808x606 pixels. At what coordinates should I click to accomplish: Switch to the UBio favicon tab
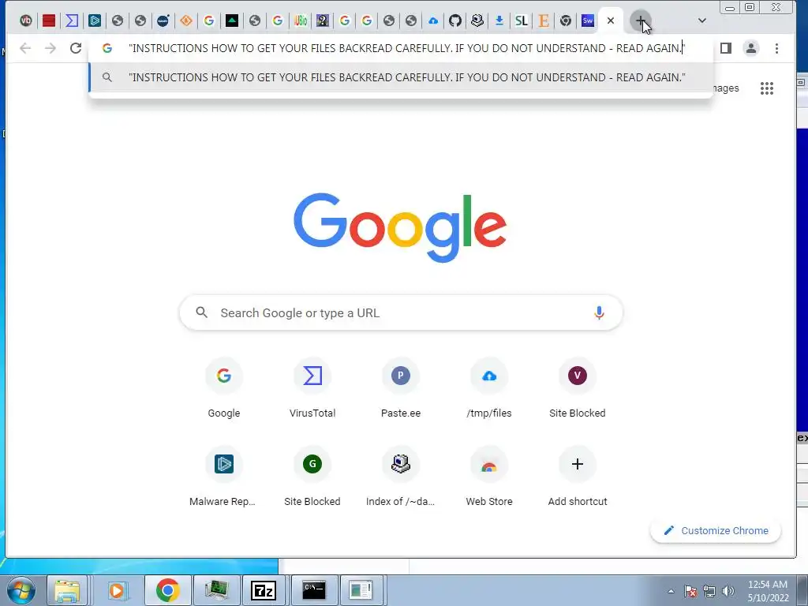pos(301,21)
